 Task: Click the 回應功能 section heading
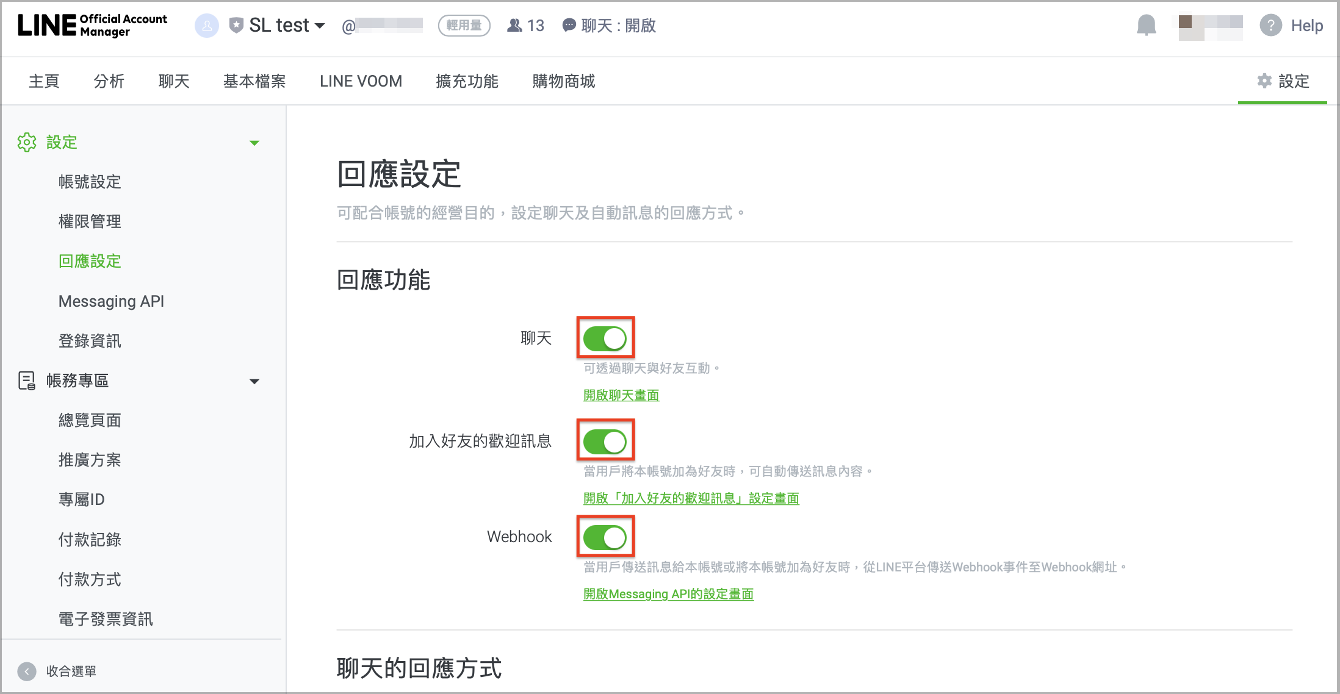[x=384, y=280]
